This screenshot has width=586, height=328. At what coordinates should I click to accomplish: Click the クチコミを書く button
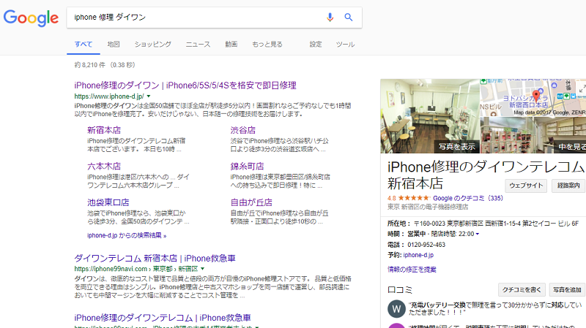[522, 289]
